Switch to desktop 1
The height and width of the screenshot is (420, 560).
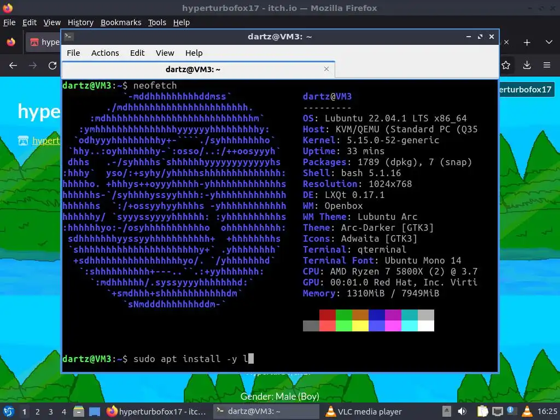point(24,412)
